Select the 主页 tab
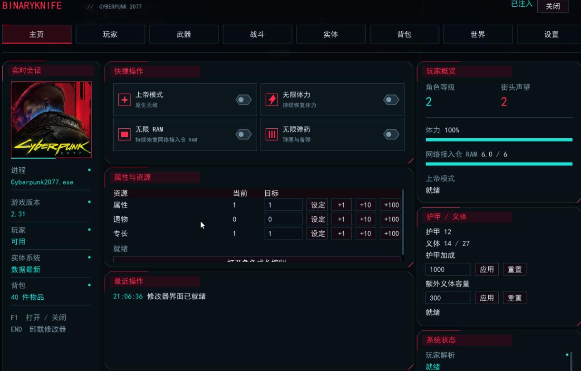581x371 pixels. 37,34
